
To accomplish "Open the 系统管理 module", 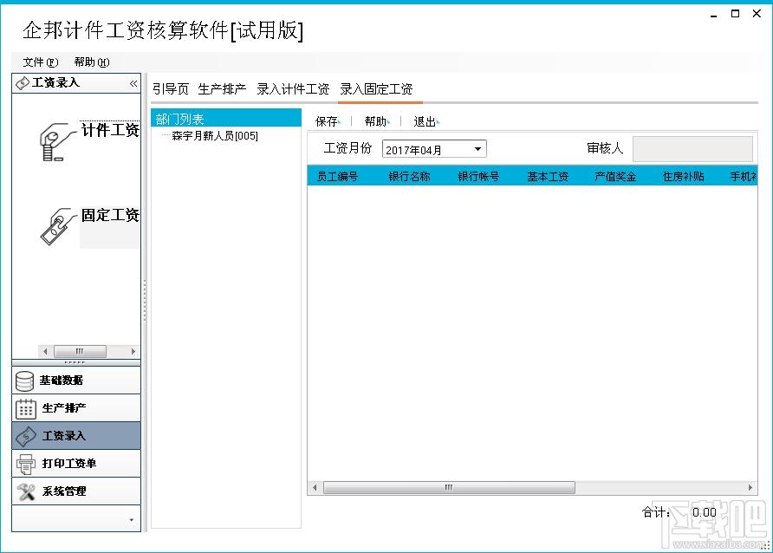I will [75, 491].
